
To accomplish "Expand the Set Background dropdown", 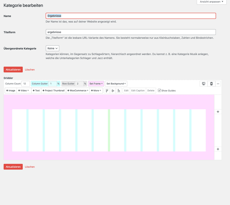I will pyautogui.click(x=116, y=84).
